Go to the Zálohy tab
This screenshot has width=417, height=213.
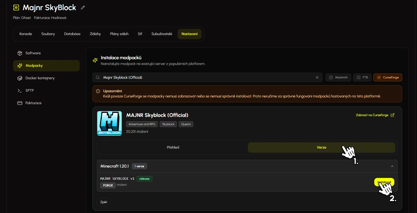95,34
